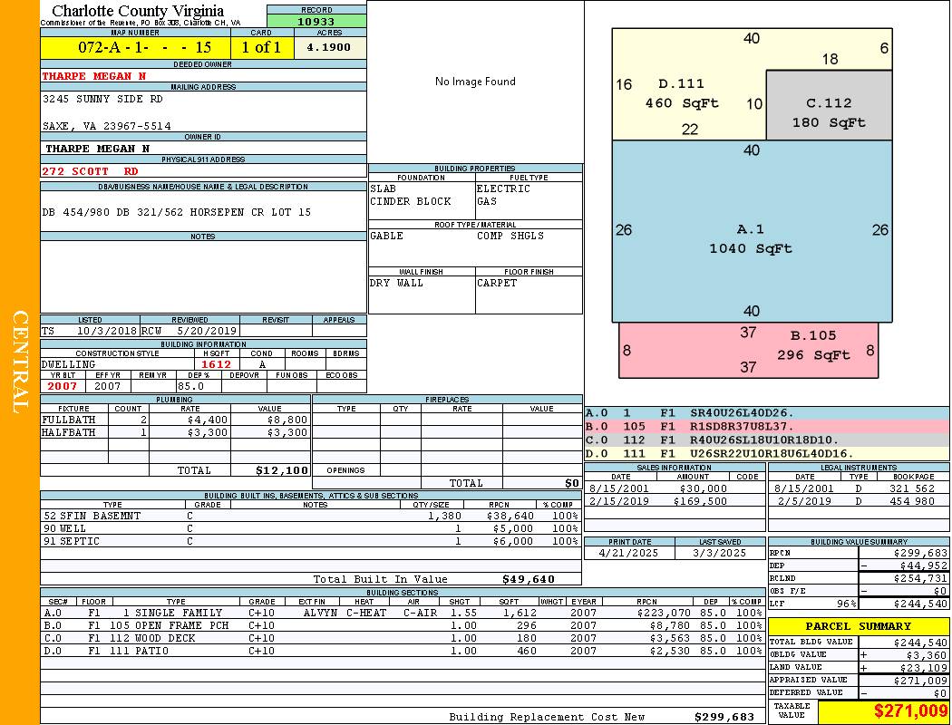Click year built 2007 in red
952x725 pixels.
click(x=63, y=386)
